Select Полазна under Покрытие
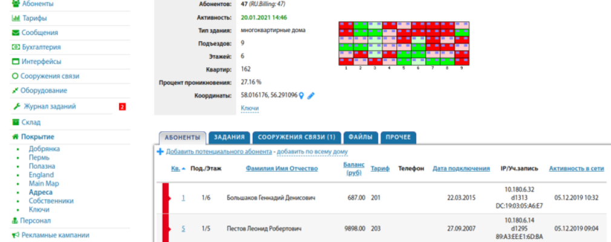Image resolution: width=611 pixels, height=242 pixels. (x=42, y=166)
